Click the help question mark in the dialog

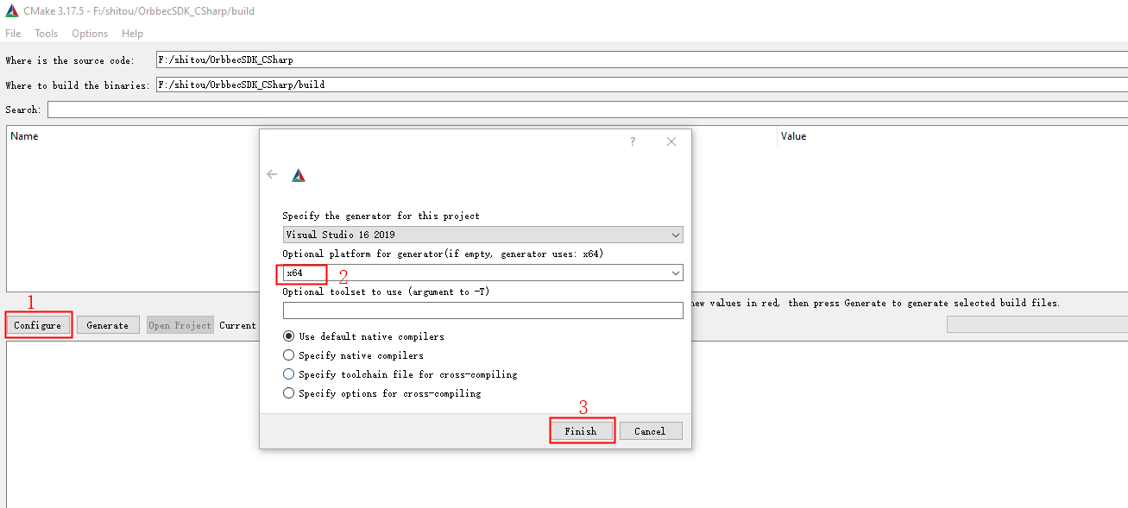[x=633, y=141]
